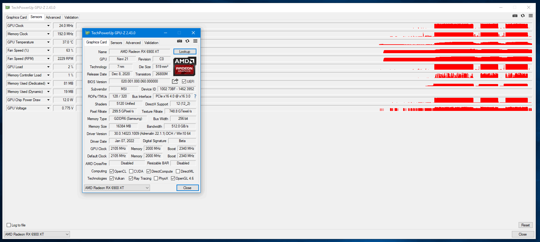Viewport: 540px width, 242px height.
Task: Open hamburger menu in front GPU-Z window
Action: 195,41
